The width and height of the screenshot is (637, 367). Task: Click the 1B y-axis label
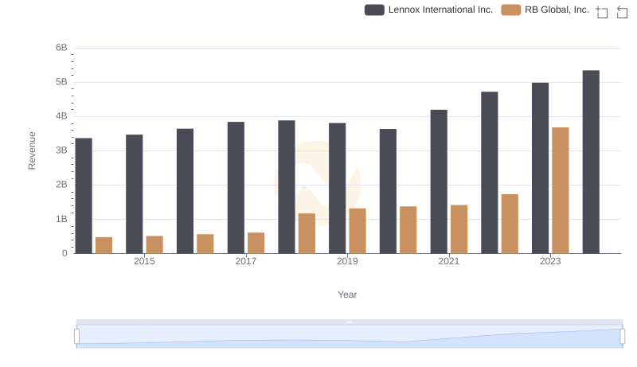pos(61,219)
